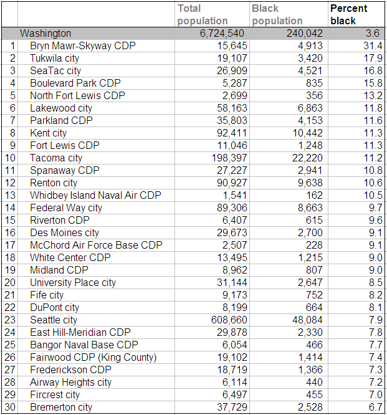Select the 'Renton city' cell
This screenshot has height=415, width=387.
(96, 183)
